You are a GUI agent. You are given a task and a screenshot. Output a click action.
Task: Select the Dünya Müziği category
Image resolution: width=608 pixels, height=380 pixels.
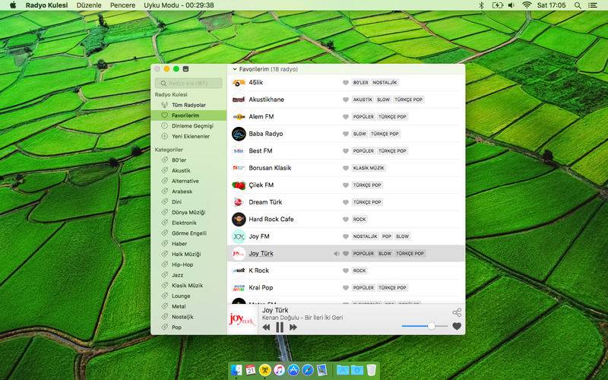(x=188, y=213)
